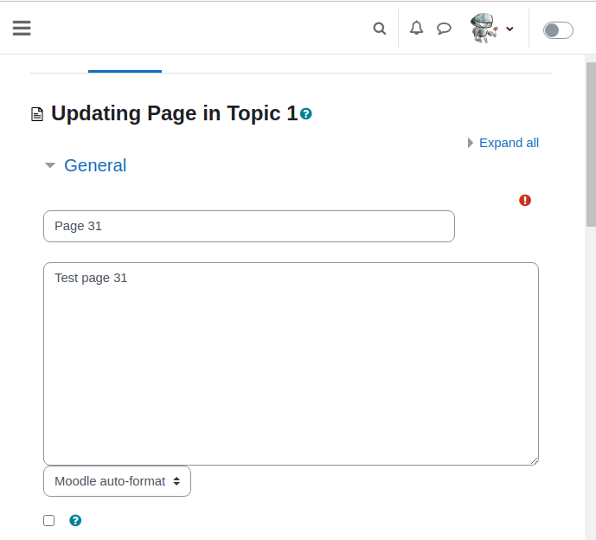Click the red required-field warning icon
The height and width of the screenshot is (540, 596).
coord(525,200)
